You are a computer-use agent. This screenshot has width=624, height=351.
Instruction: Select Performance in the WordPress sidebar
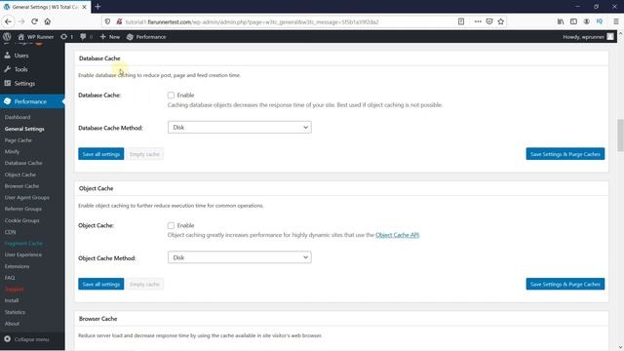click(32, 101)
